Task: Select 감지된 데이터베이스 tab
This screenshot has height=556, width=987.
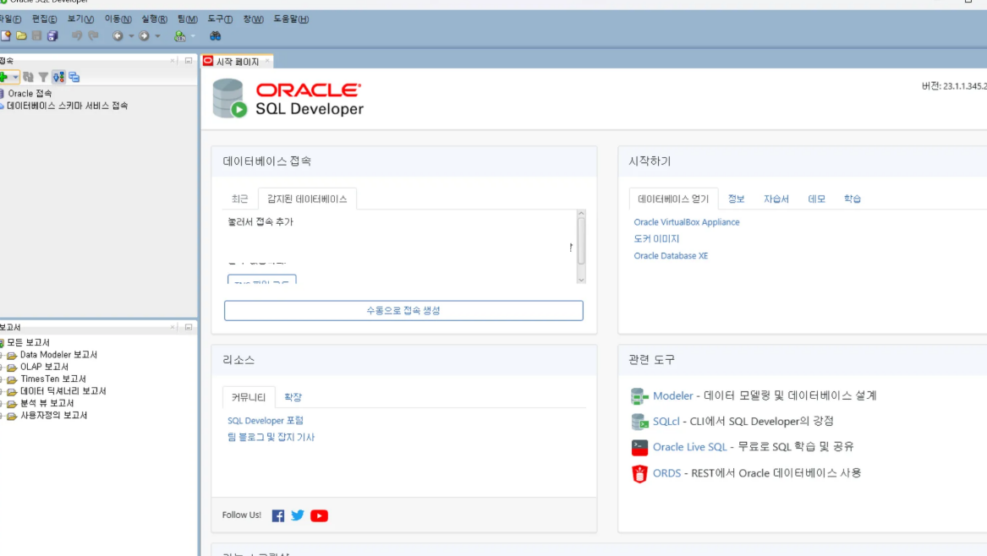Action: click(x=307, y=199)
